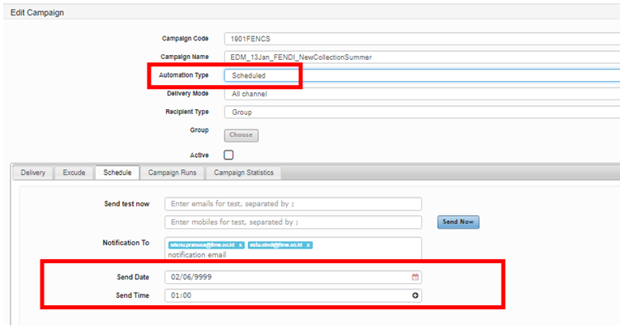
Task: Open the Send Date calendar picker icon
Action: tap(415, 277)
